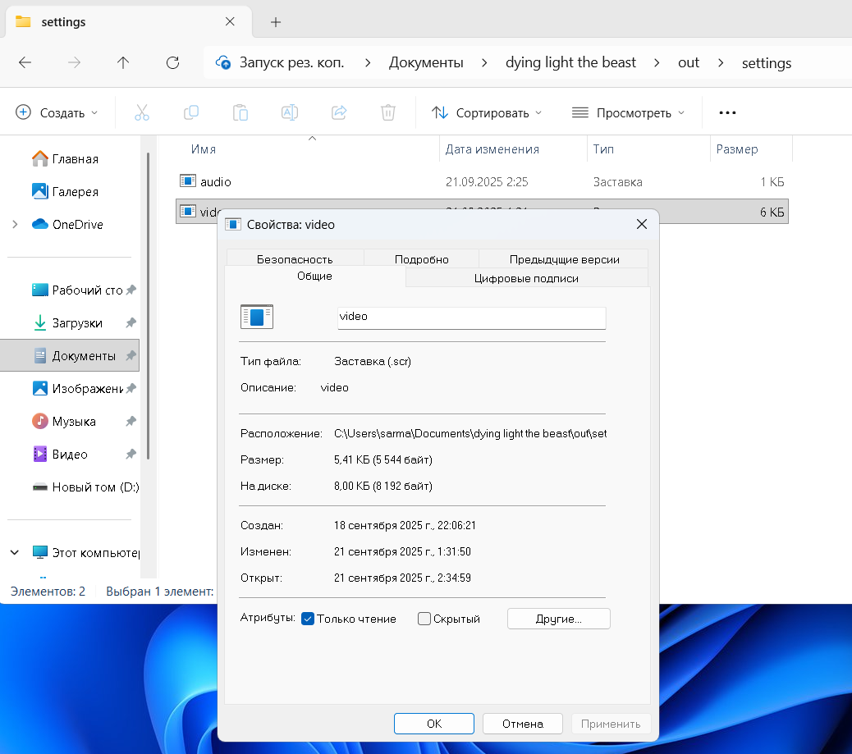
Task: Open the 'Просмотреть' view dropdown
Action: [x=628, y=112]
